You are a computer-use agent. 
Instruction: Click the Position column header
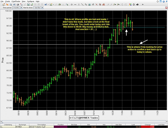click(x=61, y=125)
